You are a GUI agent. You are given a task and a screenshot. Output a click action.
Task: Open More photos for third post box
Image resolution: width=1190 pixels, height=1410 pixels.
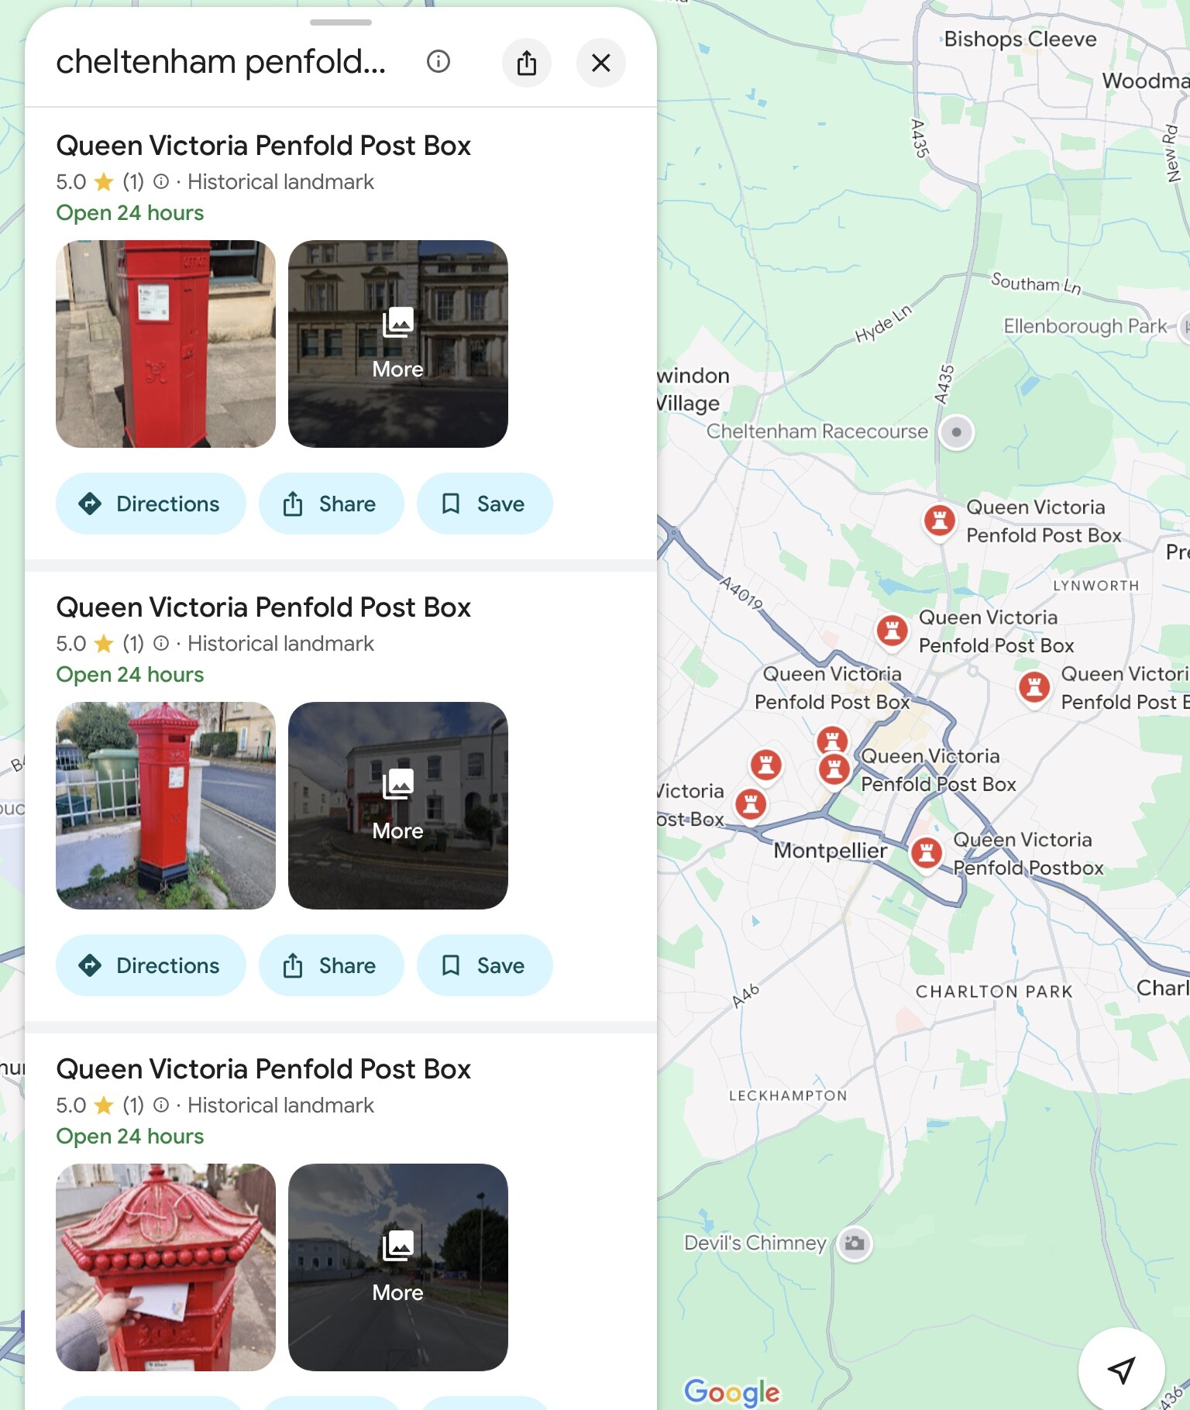[398, 1267]
